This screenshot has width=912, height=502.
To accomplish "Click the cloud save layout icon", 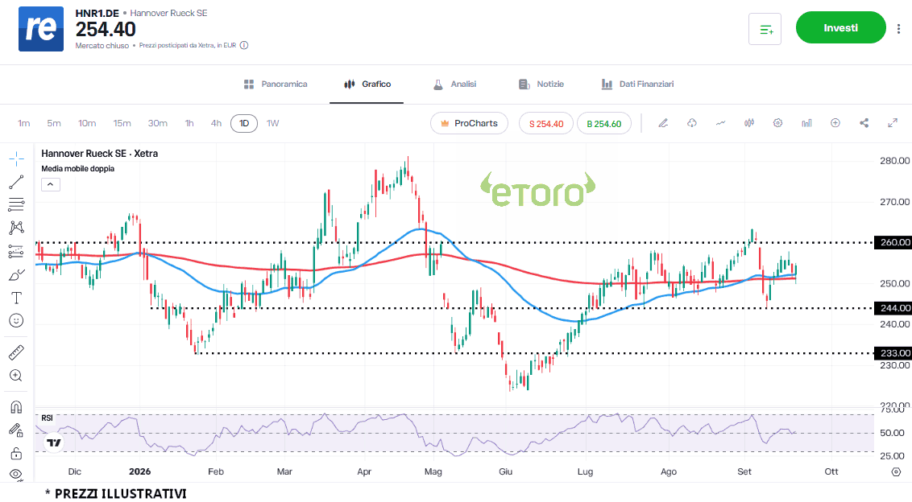I will [x=691, y=123].
